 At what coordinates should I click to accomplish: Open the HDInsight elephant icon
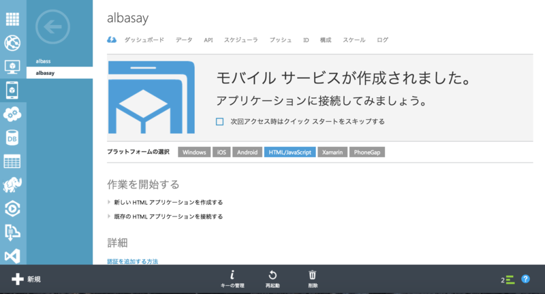(x=12, y=184)
